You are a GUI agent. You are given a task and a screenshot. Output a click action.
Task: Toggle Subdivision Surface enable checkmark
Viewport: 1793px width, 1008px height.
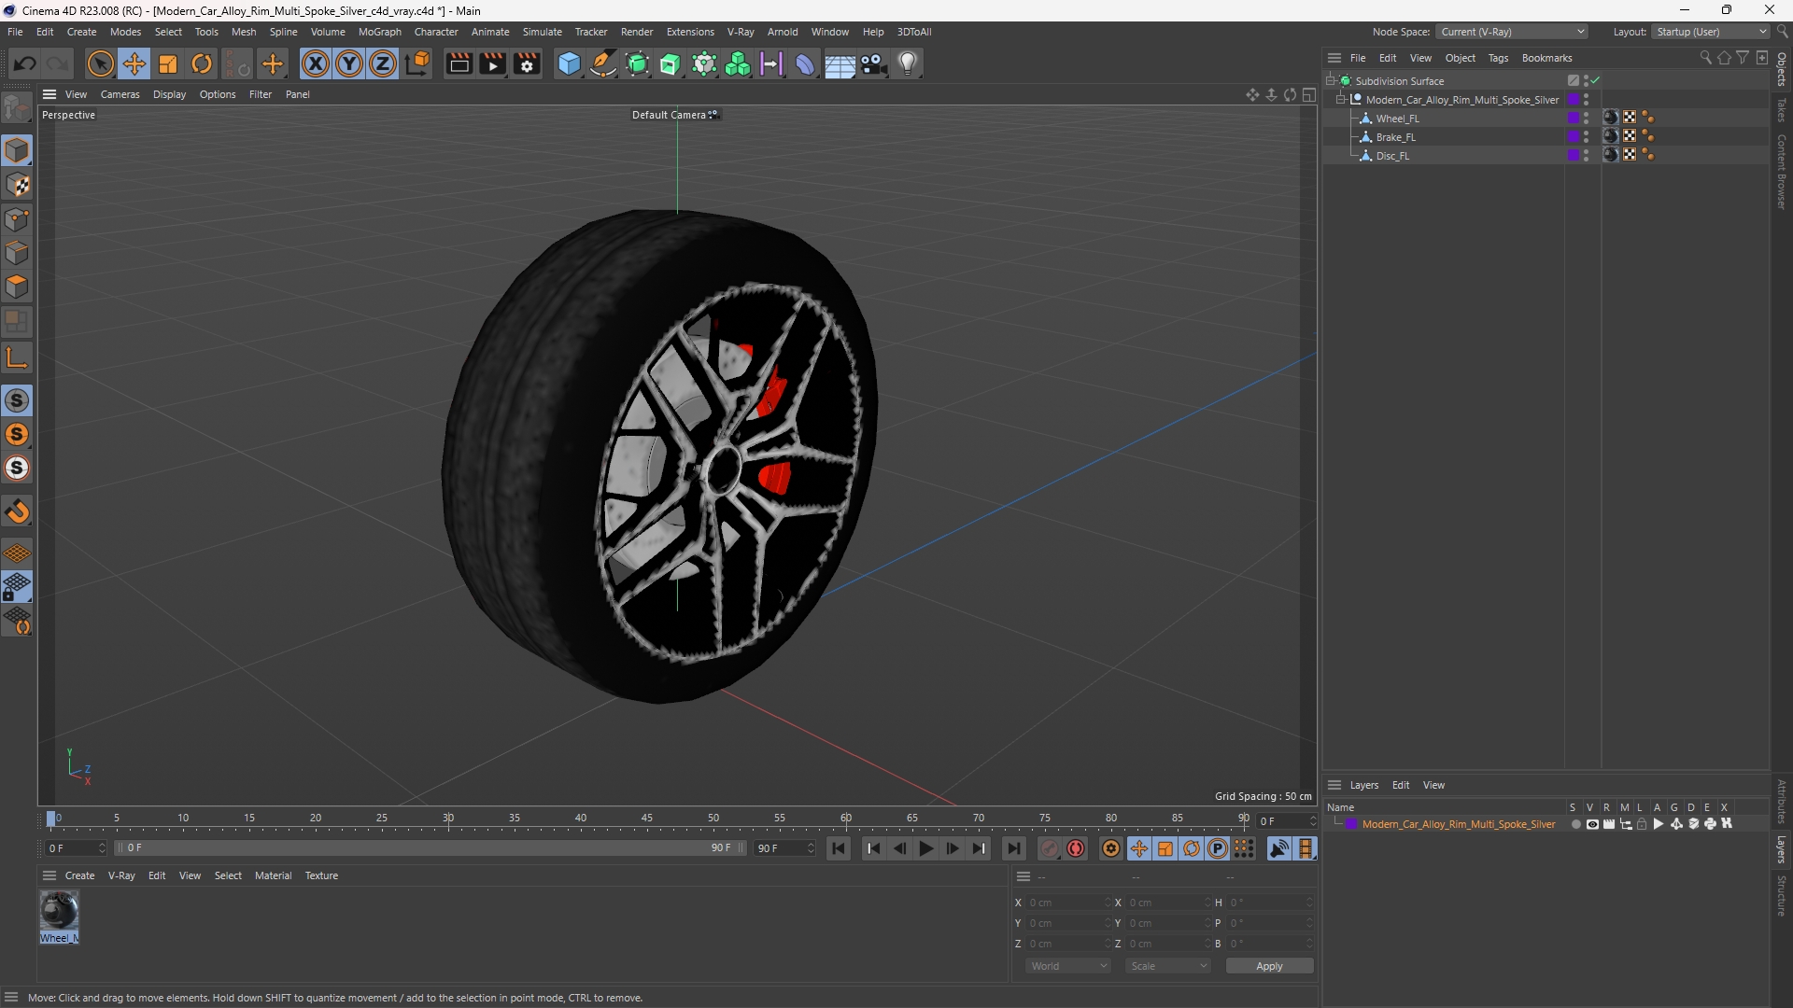[1596, 80]
